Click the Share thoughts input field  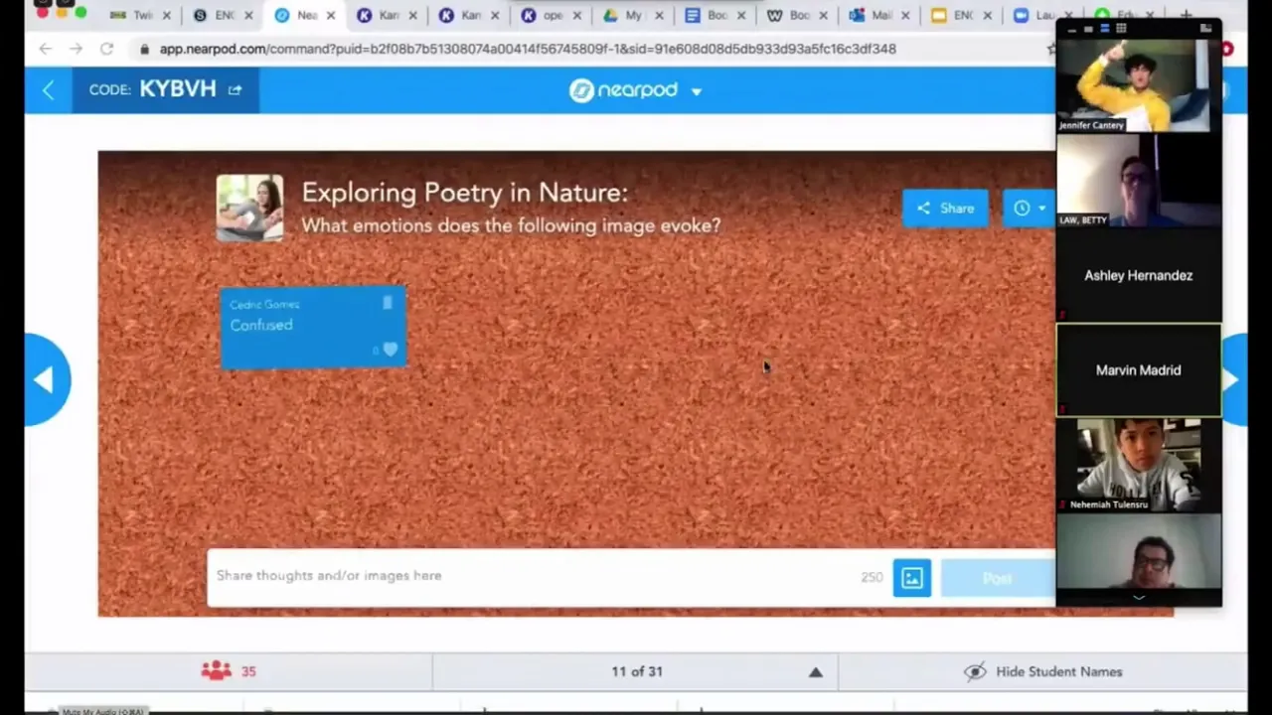(x=537, y=576)
